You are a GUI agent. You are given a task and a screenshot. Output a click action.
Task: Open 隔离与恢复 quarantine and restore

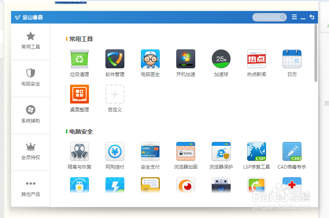point(79,155)
